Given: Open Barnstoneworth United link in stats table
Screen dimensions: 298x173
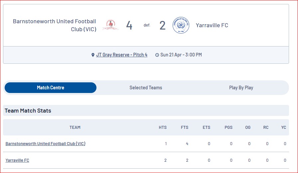Looking at the screenshot, I should point(46,143).
